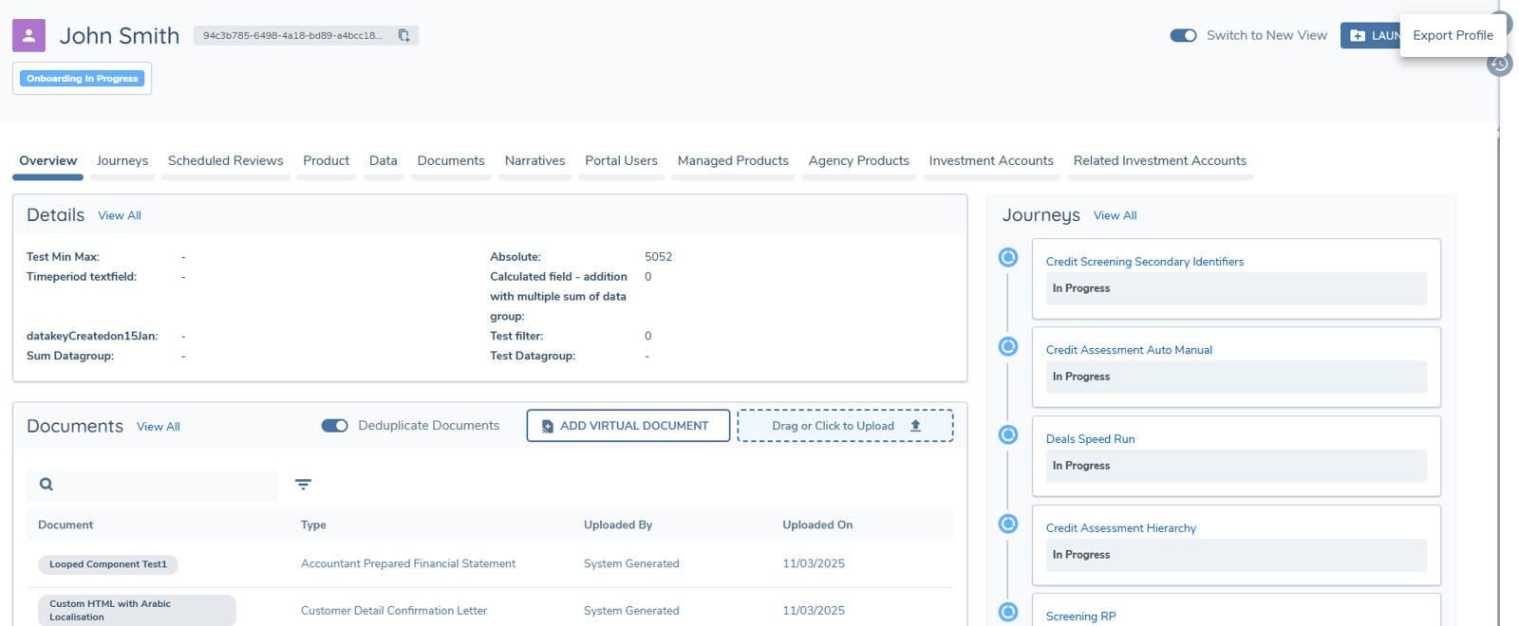Viewport: 1519px width, 626px height.
Task: Open Custom HTML with Arabic Localisation document
Action: coord(137,610)
